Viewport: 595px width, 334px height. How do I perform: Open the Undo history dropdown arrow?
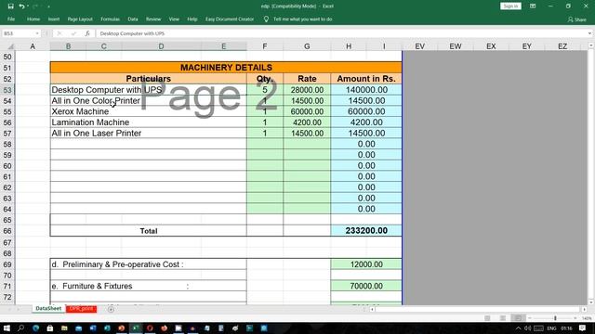tap(28, 6)
